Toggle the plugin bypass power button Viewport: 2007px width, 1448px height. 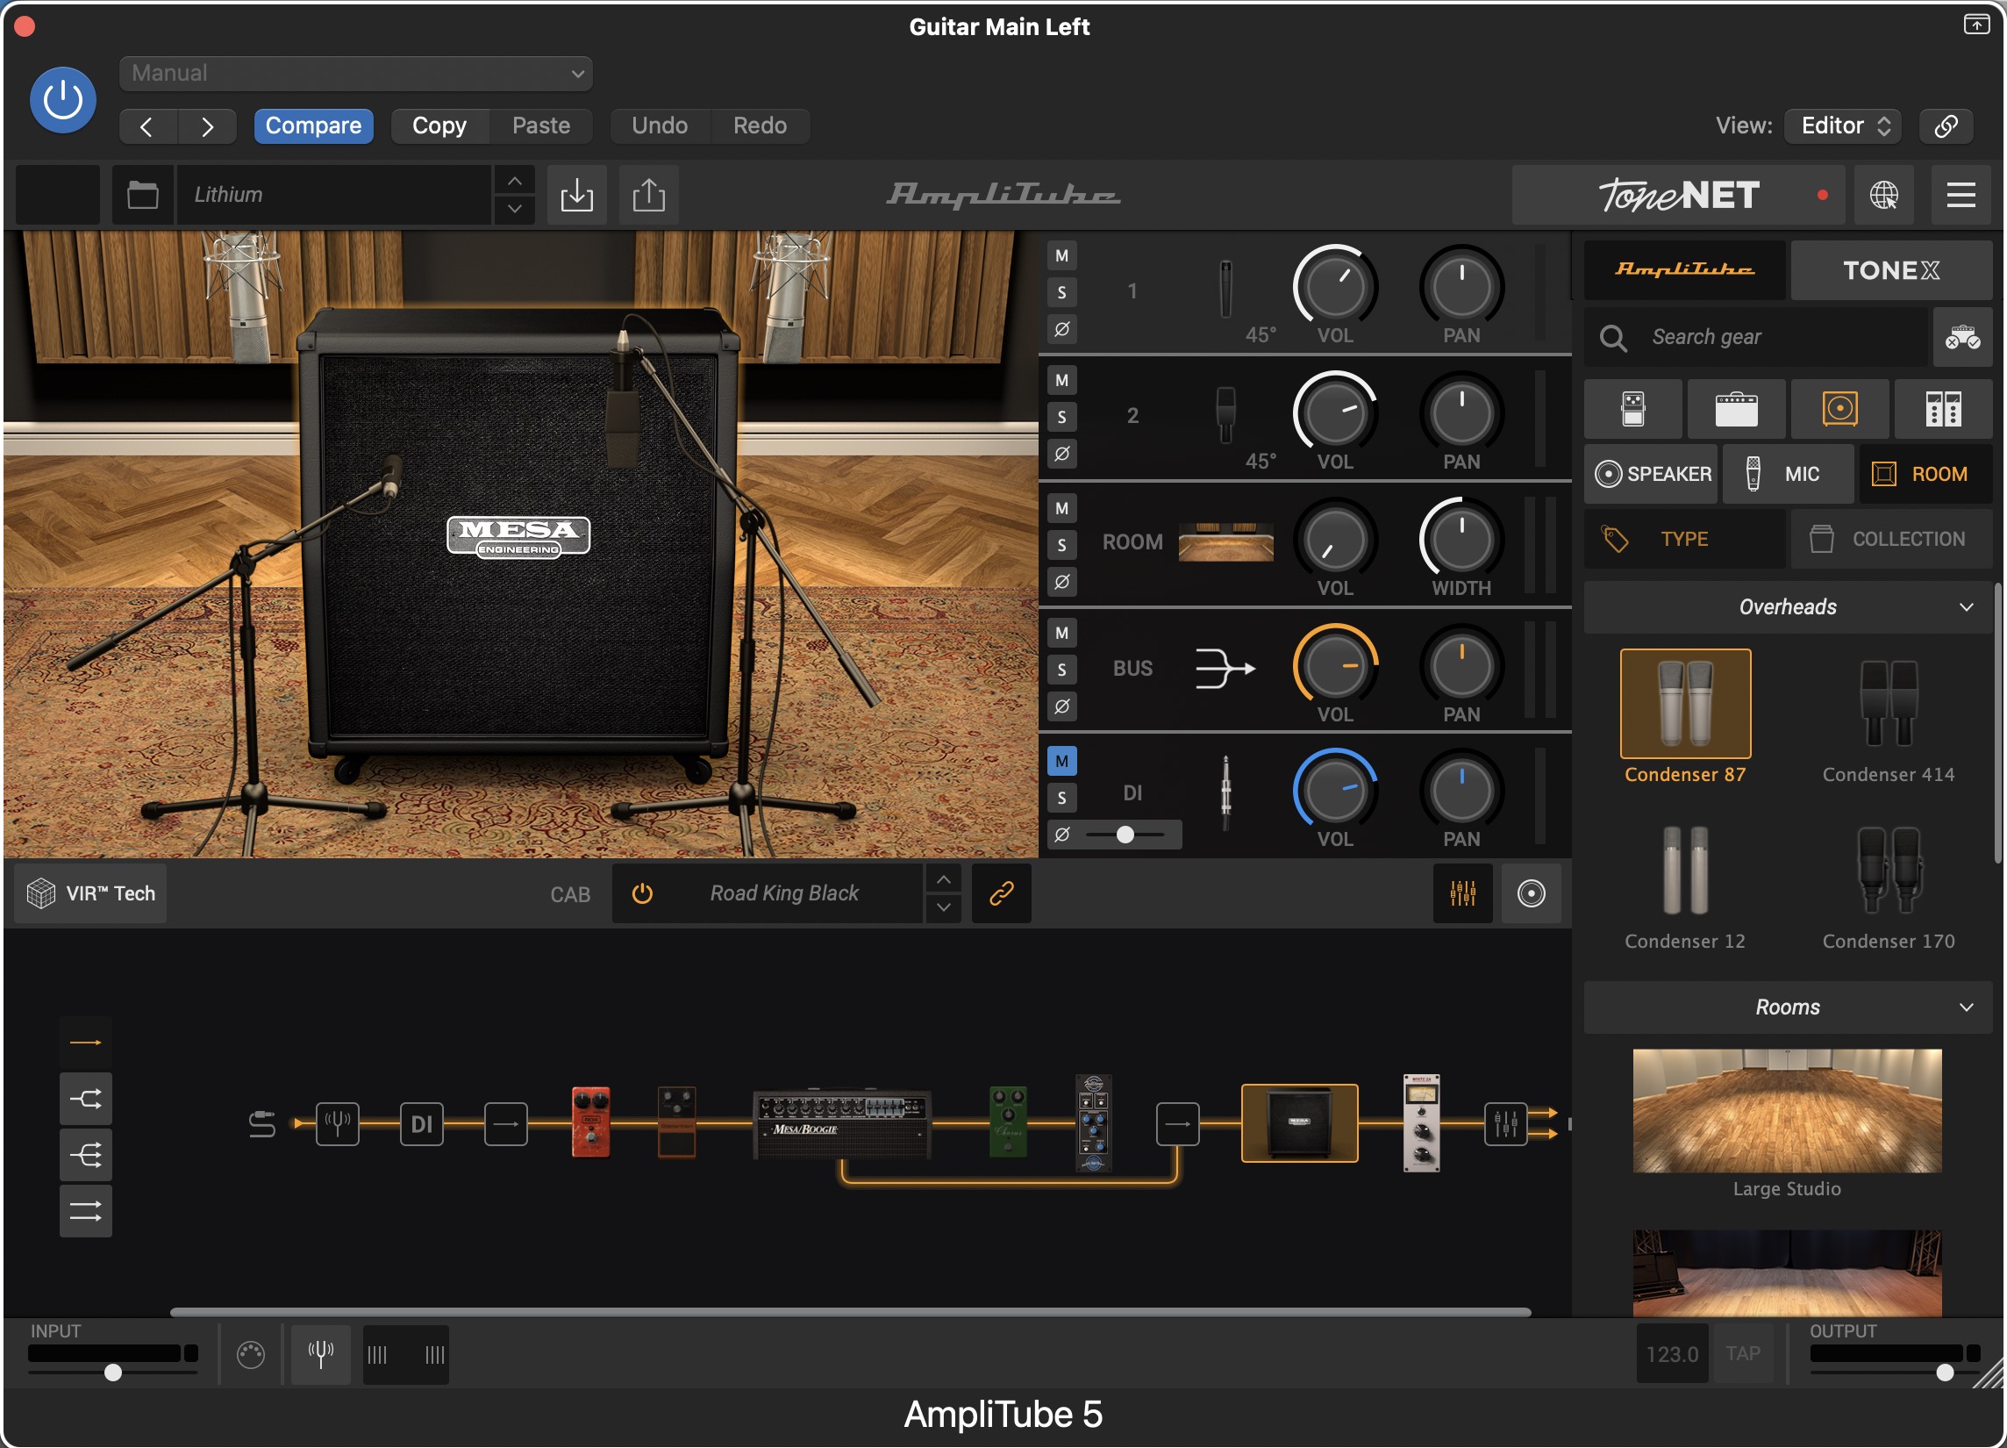tap(63, 99)
